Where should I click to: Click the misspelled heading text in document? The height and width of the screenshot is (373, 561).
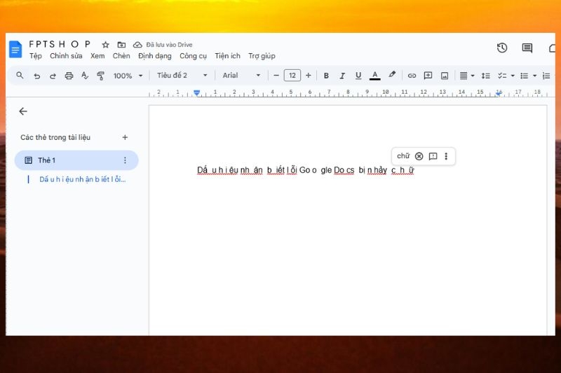[x=306, y=170]
